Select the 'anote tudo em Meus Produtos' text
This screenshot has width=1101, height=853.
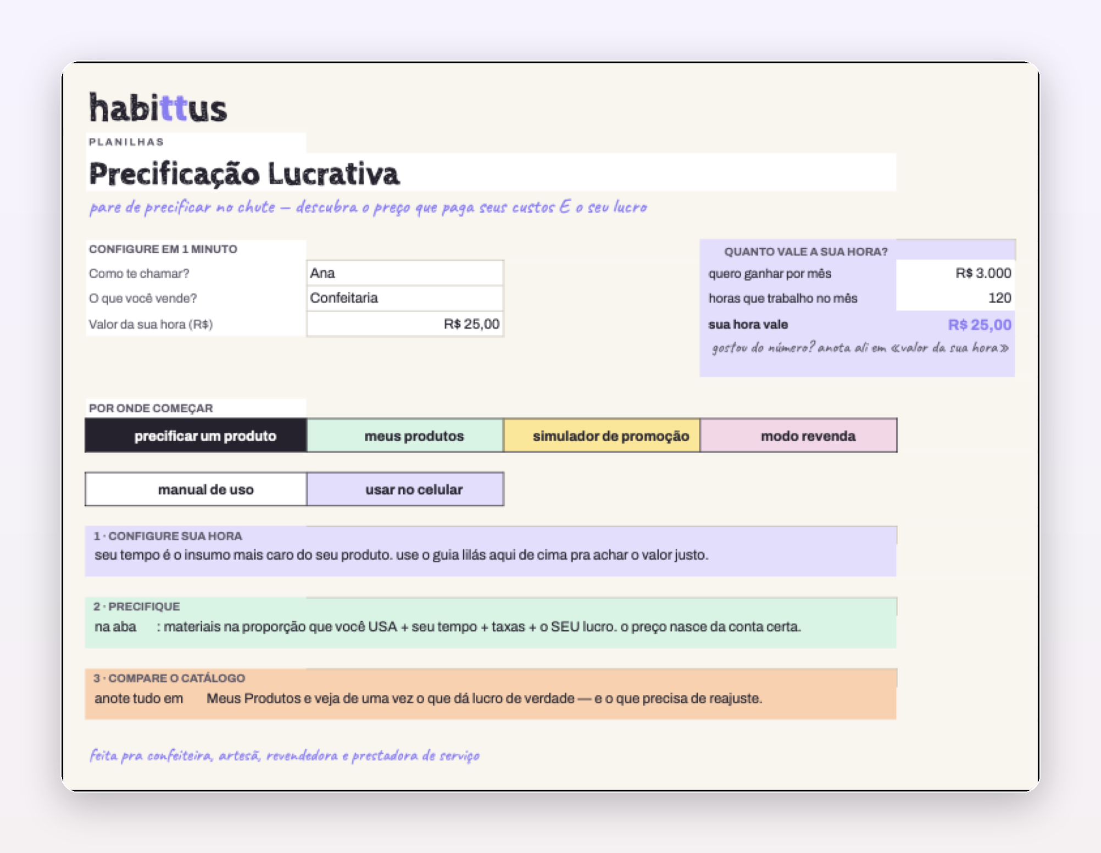pos(429,699)
